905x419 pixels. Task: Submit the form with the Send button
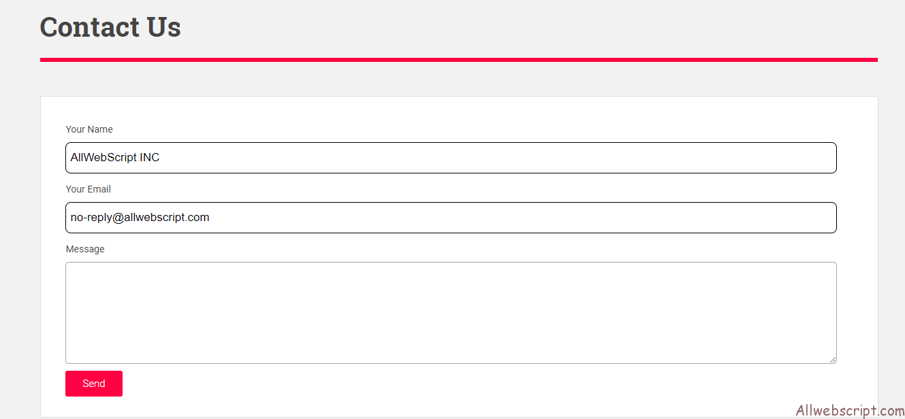[94, 384]
